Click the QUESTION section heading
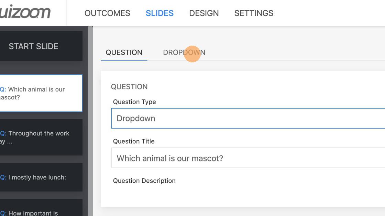 coord(129,87)
